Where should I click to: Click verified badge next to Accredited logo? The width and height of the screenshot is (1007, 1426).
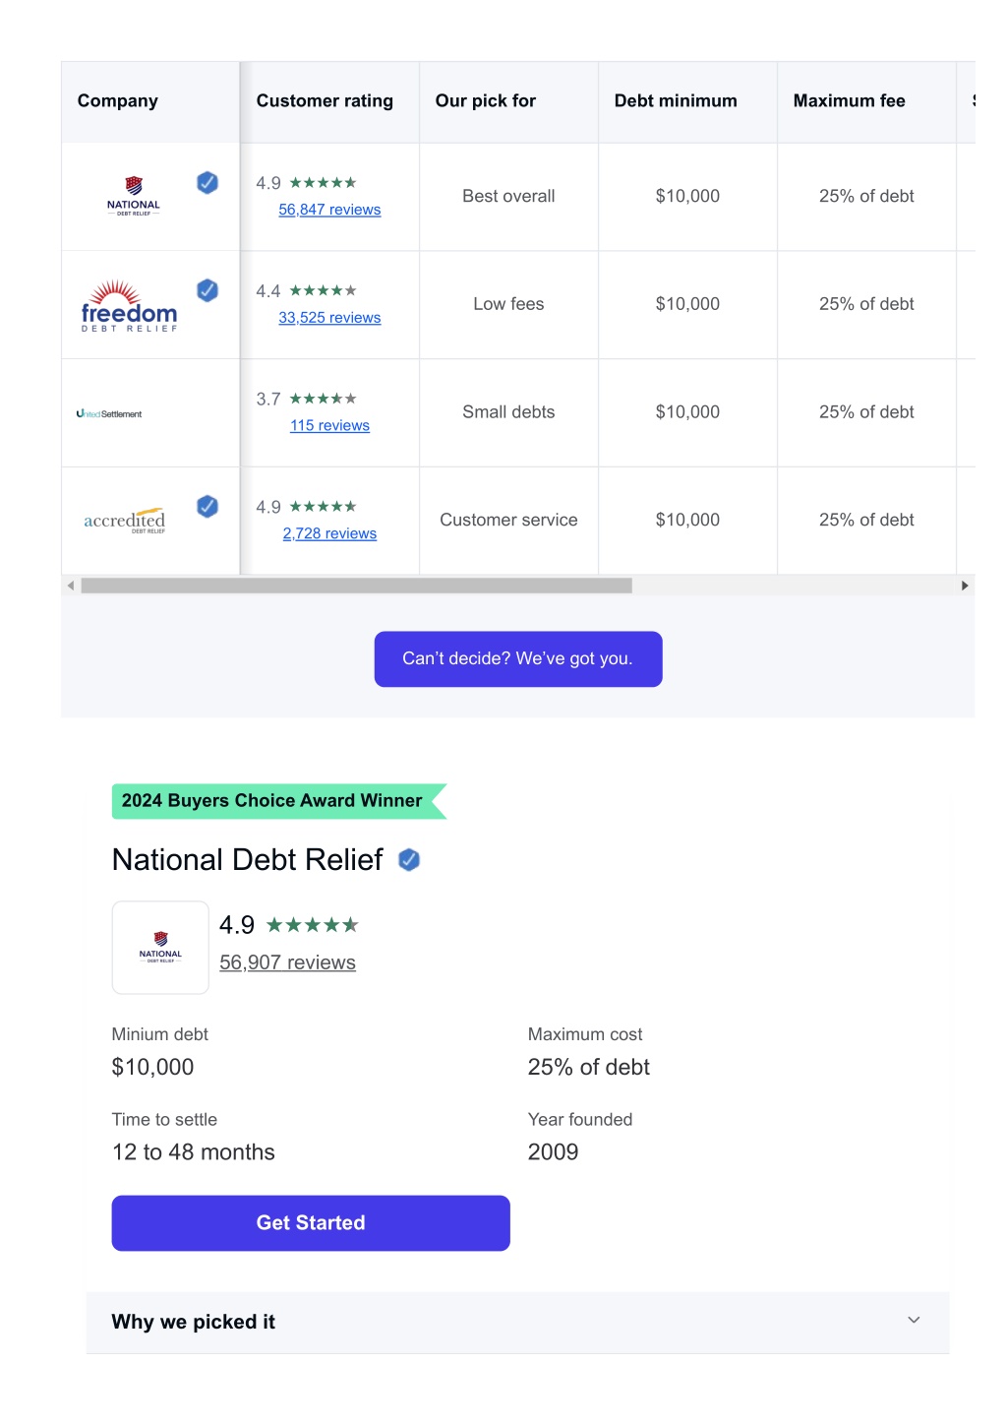click(x=207, y=506)
